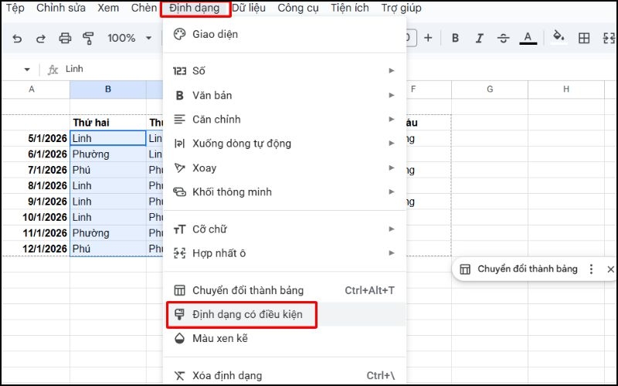Click the Merge cells toolbar icon
This screenshot has height=386, width=618.
coord(610,38)
